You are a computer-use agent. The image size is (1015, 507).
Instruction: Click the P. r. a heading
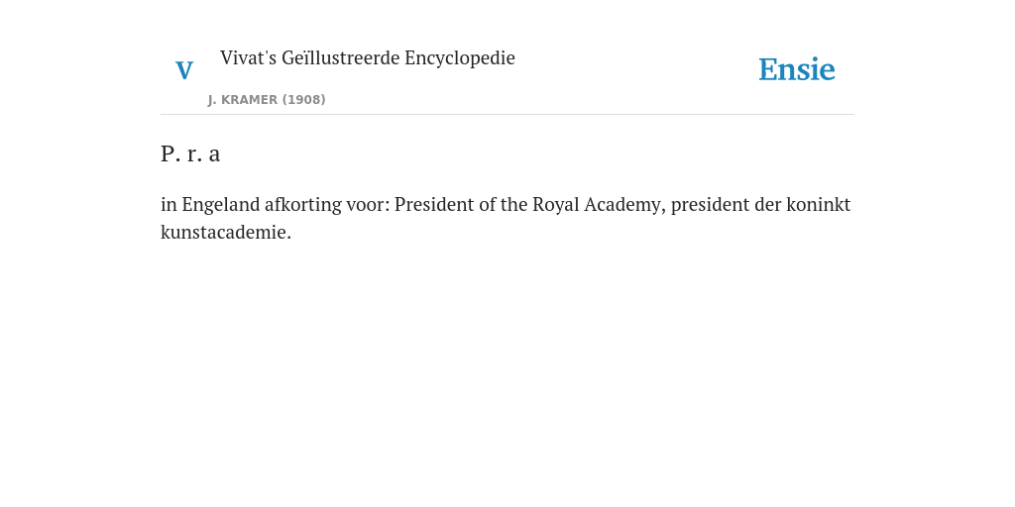click(x=190, y=153)
